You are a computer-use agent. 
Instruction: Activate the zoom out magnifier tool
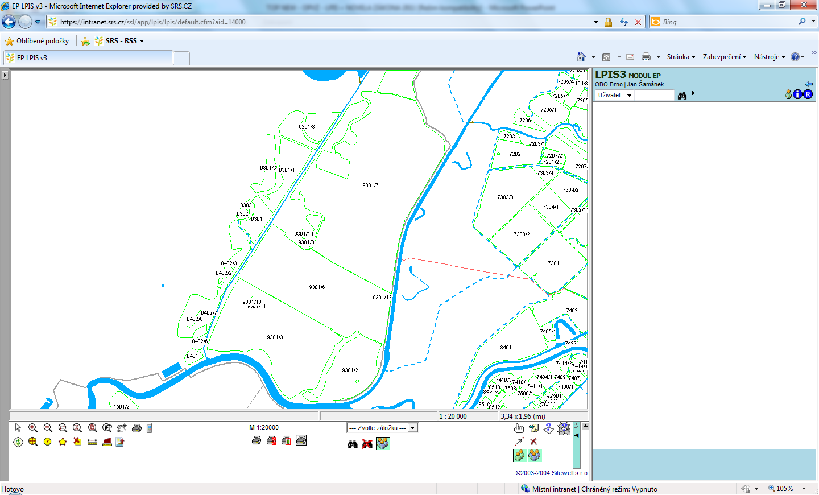(48, 428)
